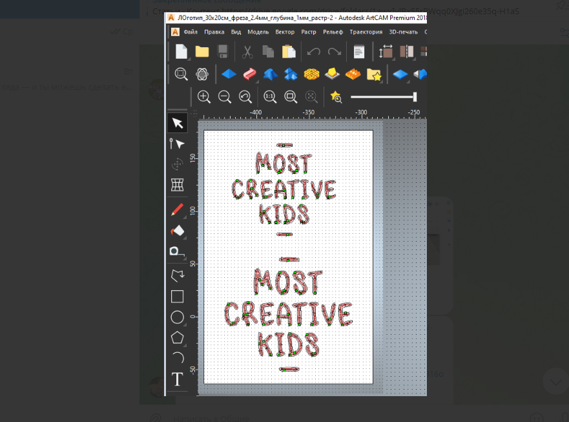
Task: Open the Растр menu
Action: click(309, 32)
